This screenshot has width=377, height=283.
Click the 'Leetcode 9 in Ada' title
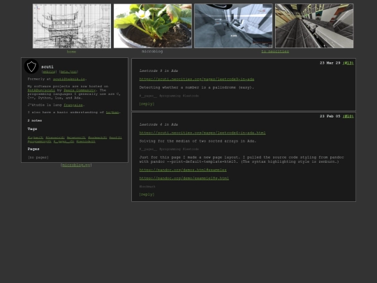pos(158,71)
